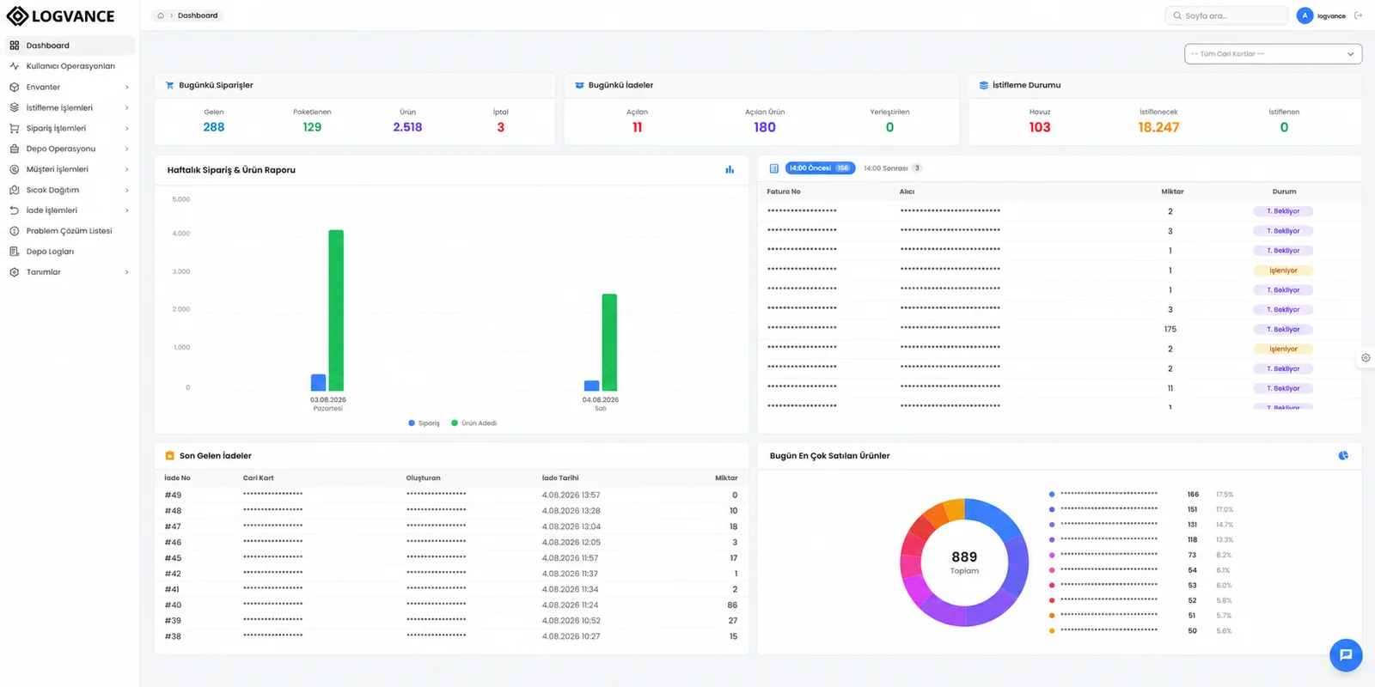Click the Havuz value 103
1375x687 pixels.
point(1040,127)
